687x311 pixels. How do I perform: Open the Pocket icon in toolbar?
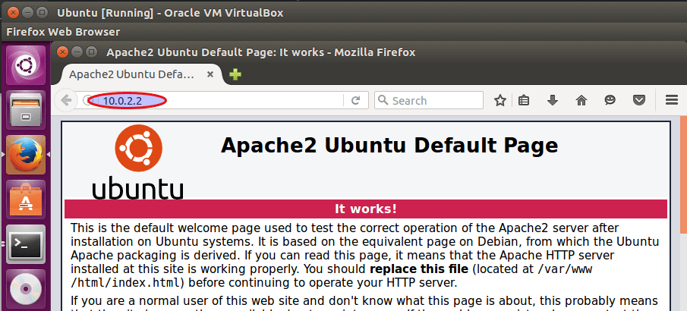point(639,100)
